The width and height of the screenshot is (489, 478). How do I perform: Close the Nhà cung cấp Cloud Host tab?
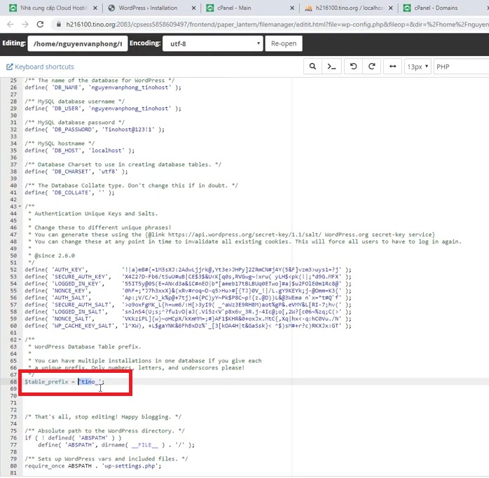(x=95, y=8)
